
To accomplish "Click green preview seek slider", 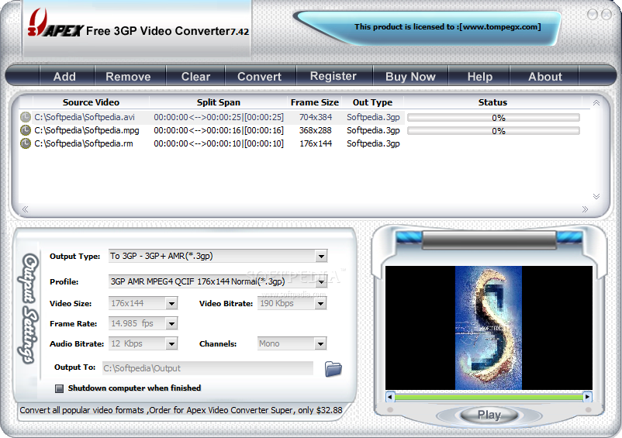I will pyautogui.click(x=489, y=397).
